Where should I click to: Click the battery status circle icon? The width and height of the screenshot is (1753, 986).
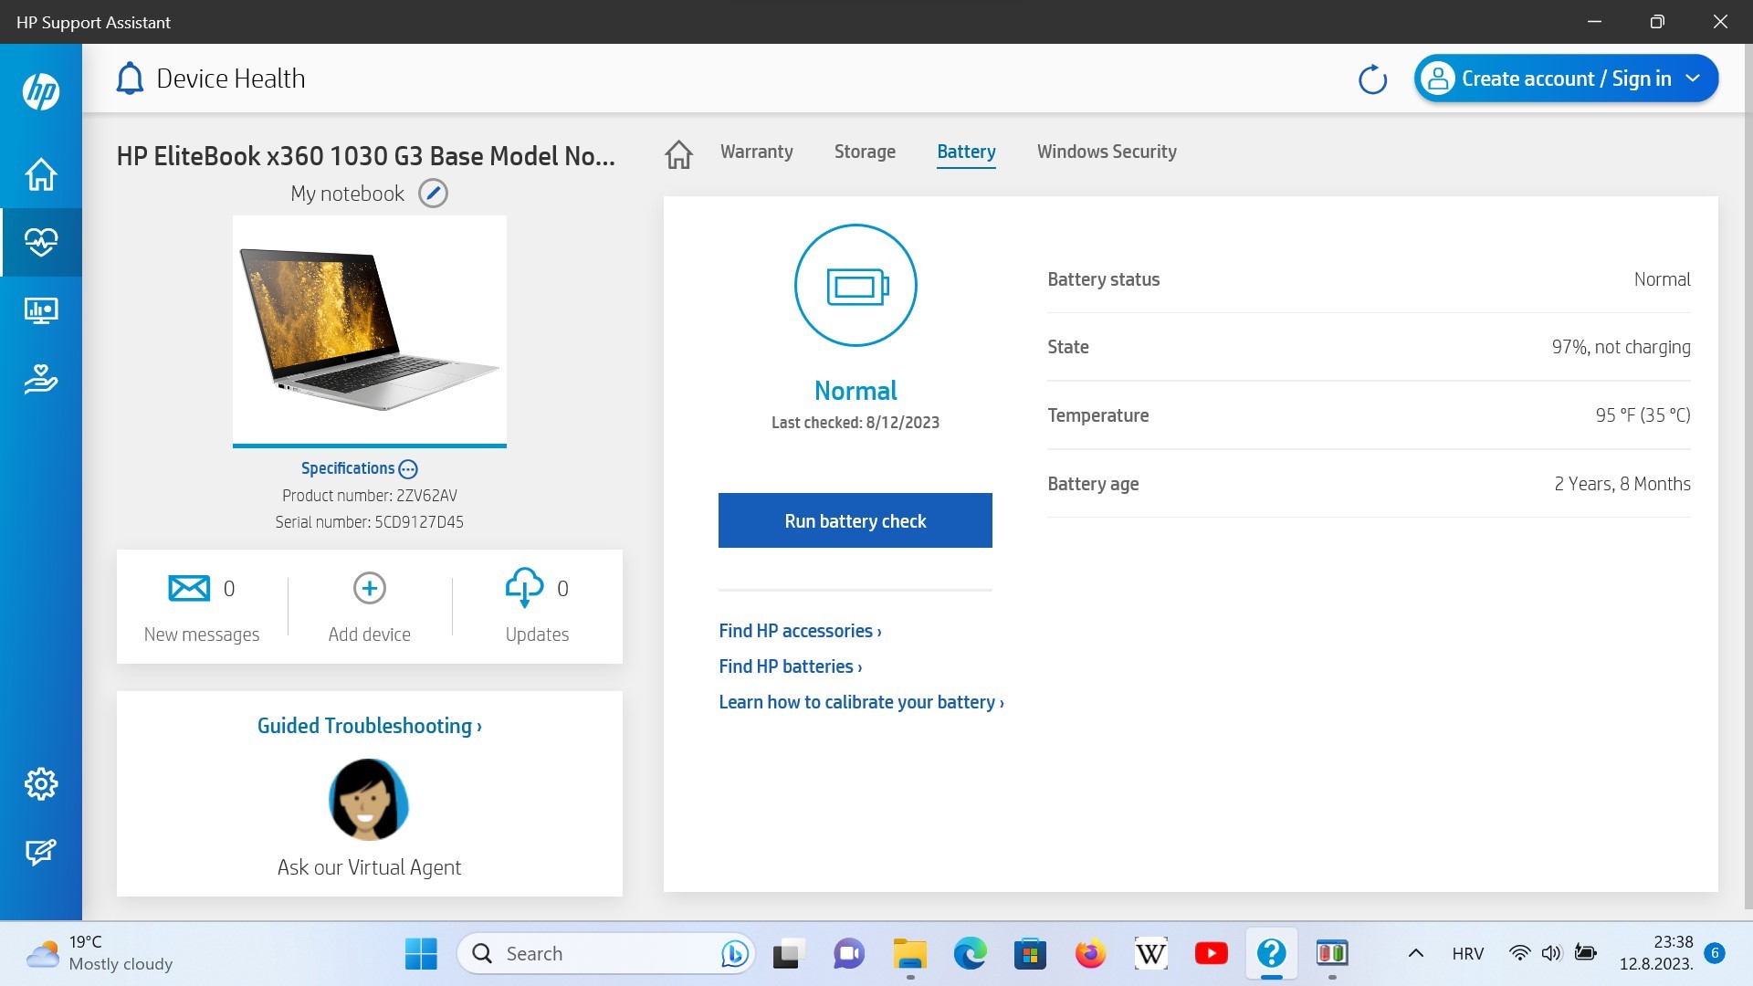[x=856, y=285]
